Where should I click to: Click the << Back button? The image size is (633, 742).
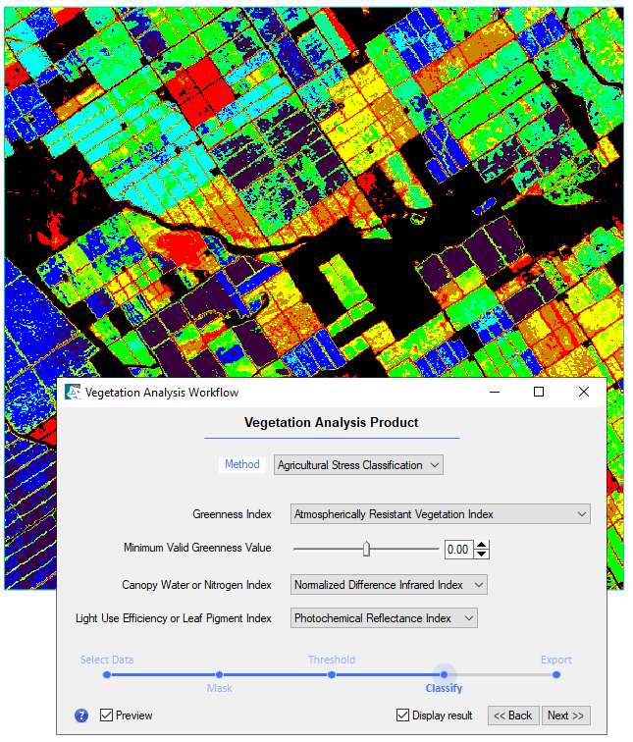(513, 715)
